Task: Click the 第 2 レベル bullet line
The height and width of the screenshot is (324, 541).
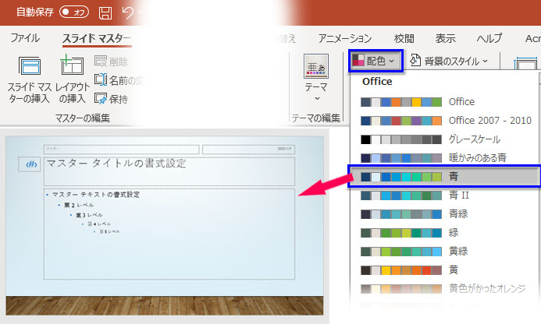Action: (x=79, y=205)
